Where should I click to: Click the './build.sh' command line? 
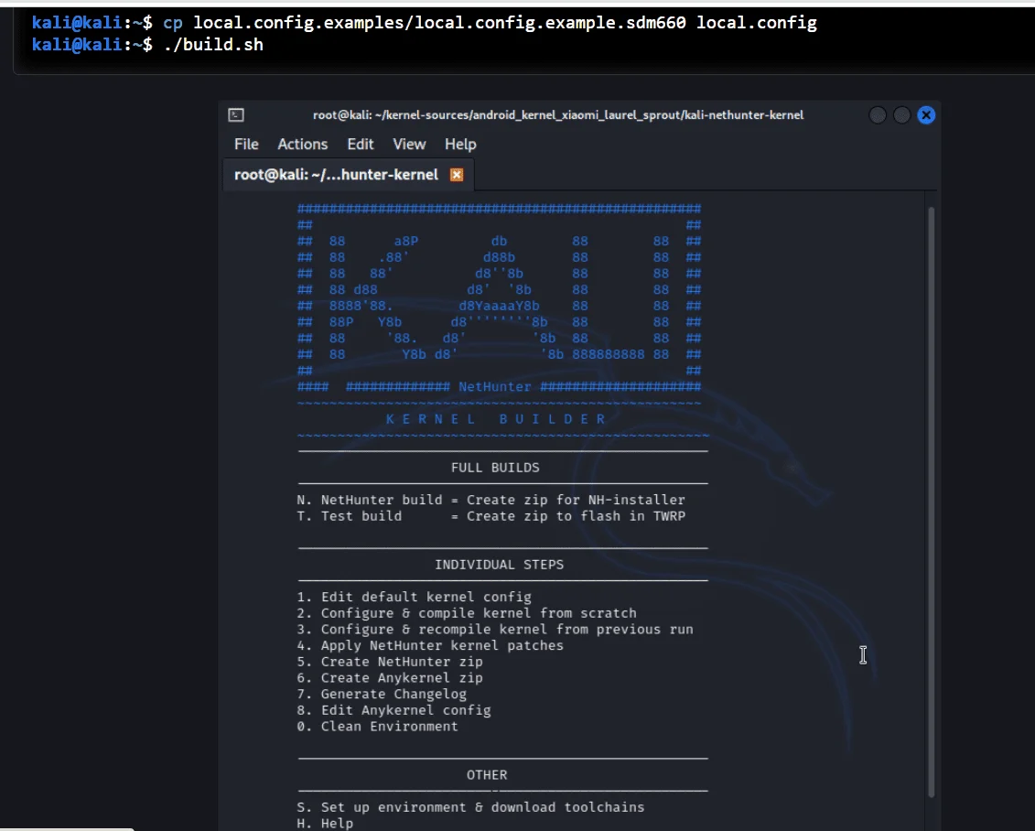click(212, 45)
